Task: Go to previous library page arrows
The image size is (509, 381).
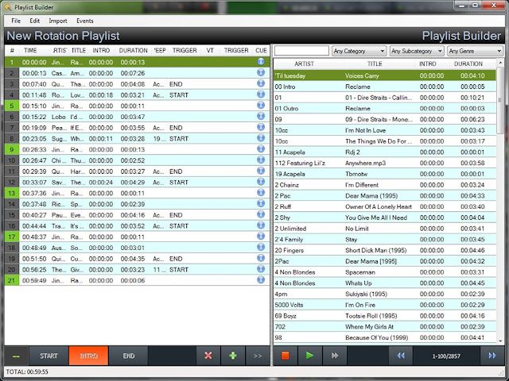Action: pyautogui.click(x=402, y=356)
